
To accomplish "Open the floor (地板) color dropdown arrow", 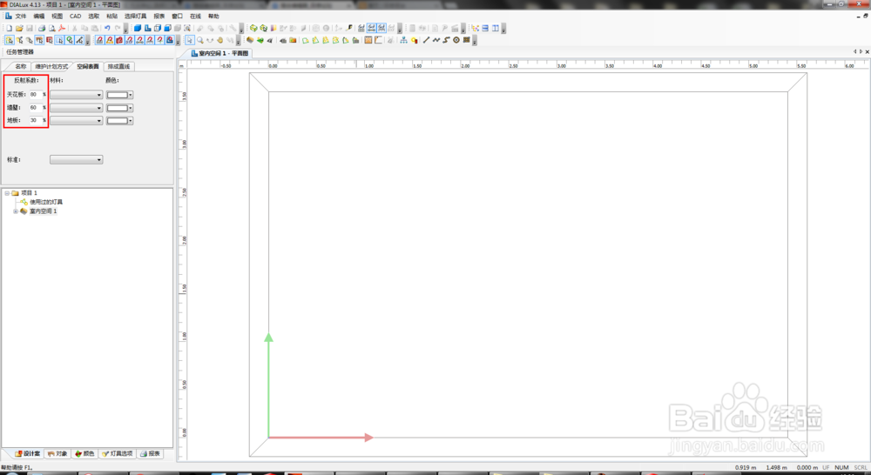I will click(131, 120).
